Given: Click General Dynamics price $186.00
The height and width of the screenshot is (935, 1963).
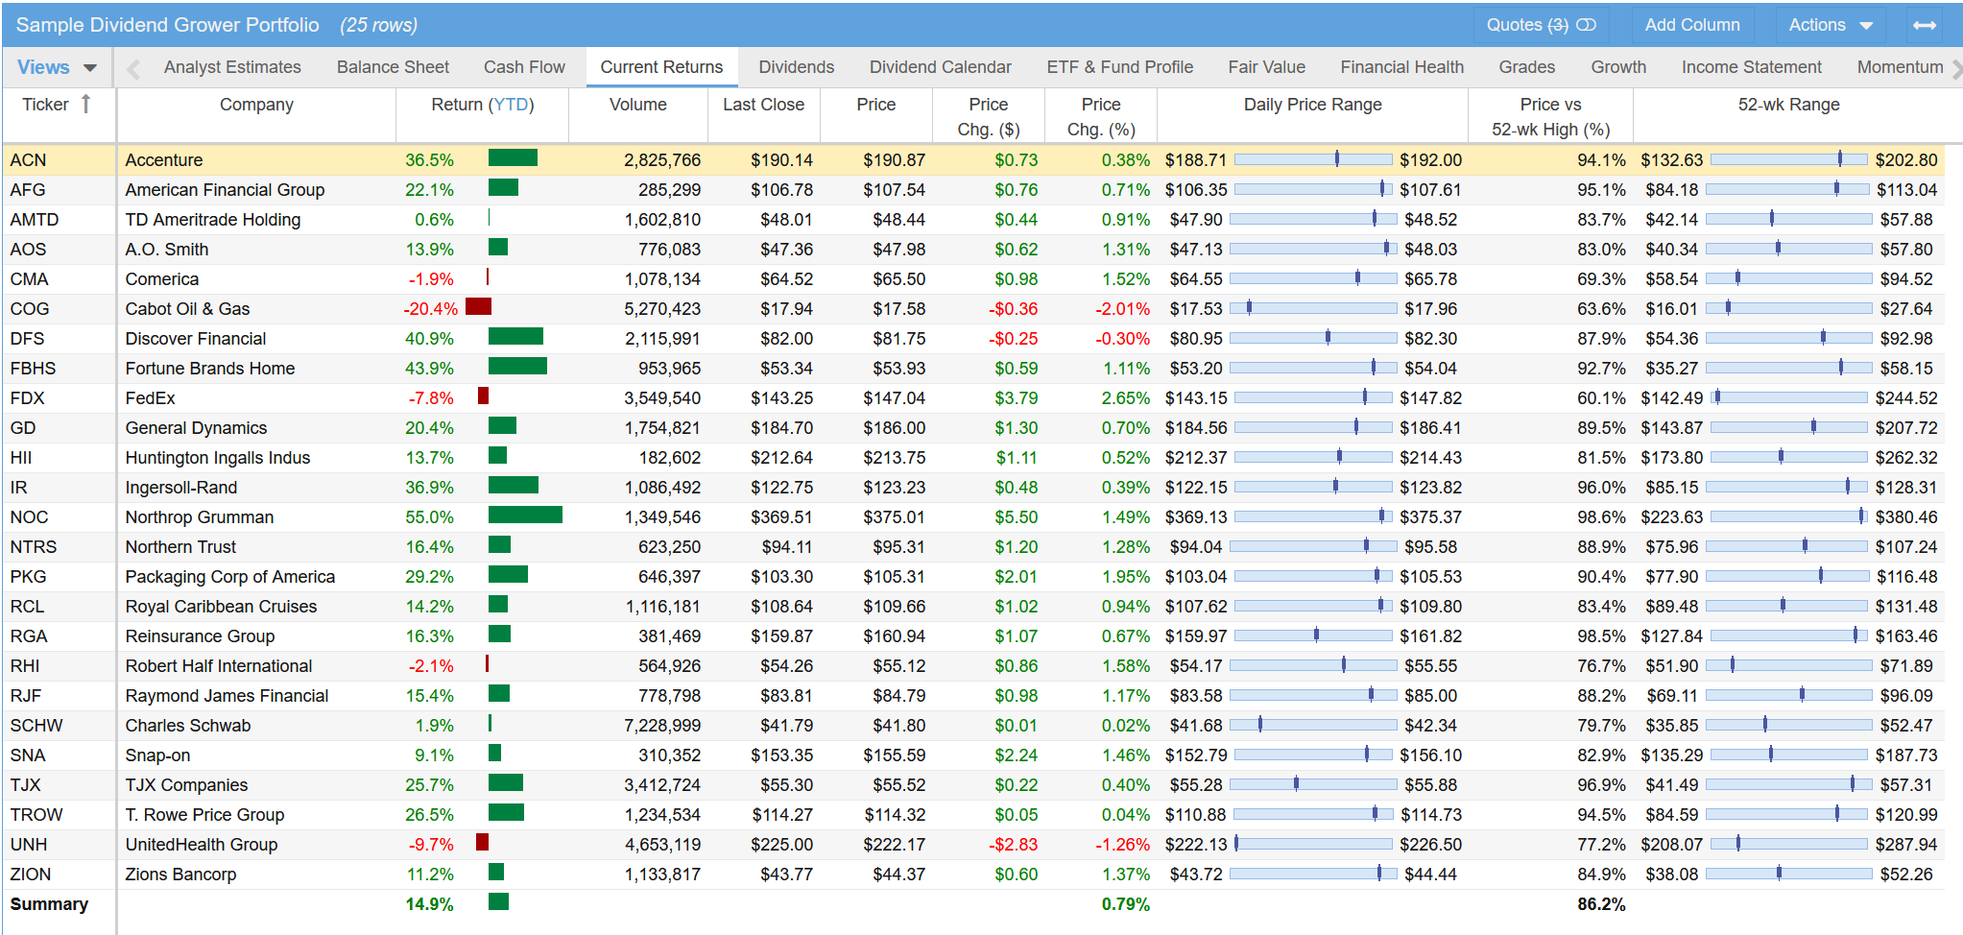Looking at the screenshot, I should tap(894, 428).
